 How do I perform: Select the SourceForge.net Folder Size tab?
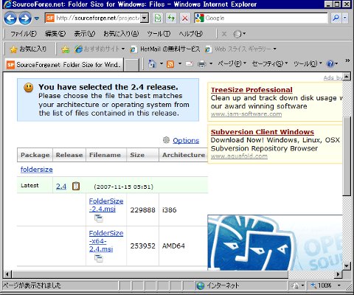click(64, 65)
